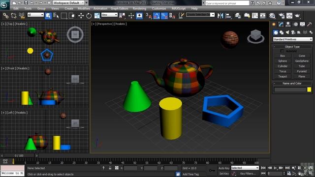Click the Align tool icon
The height and width of the screenshot is (177, 315).
click(x=228, y=15)
